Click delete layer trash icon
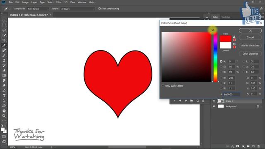The width and height of the screenshot is (265, 149). tap(258, 146)
